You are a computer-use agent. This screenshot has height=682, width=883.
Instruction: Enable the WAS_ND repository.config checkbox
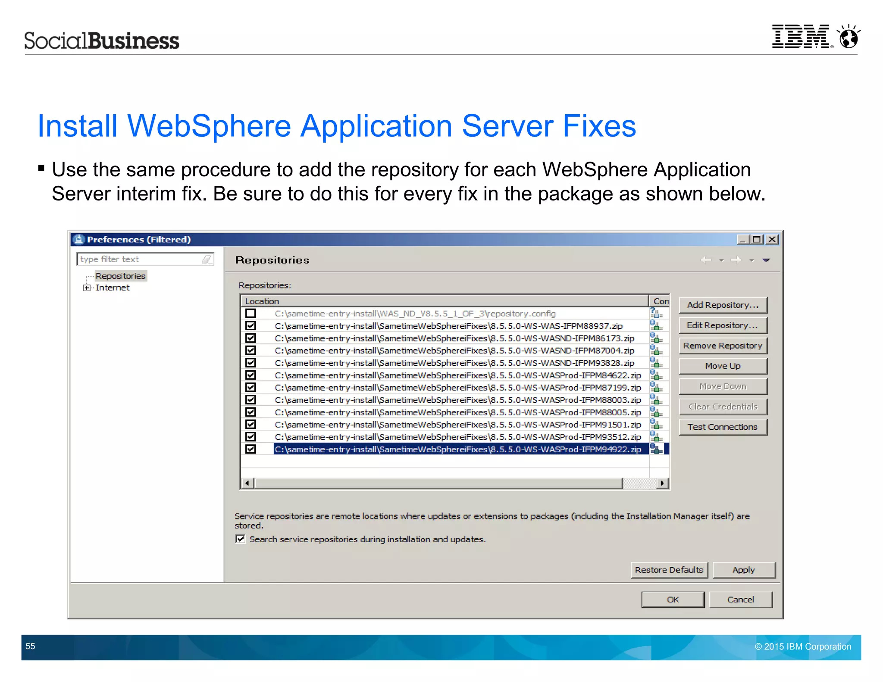(250, 313)
